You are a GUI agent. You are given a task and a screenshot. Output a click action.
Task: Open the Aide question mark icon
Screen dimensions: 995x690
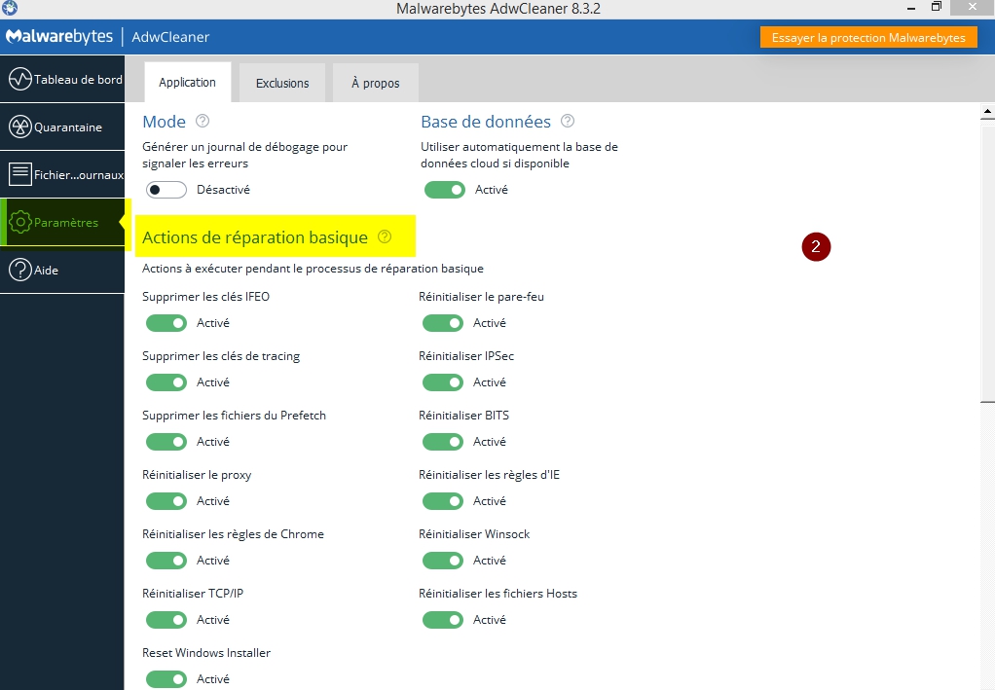pos(20,270)
